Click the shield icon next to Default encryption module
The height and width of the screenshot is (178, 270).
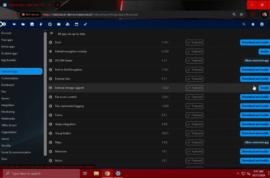tap(51, 51)
